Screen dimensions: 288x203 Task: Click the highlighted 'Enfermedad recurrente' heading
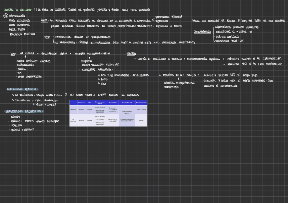[x=24, y=111]
